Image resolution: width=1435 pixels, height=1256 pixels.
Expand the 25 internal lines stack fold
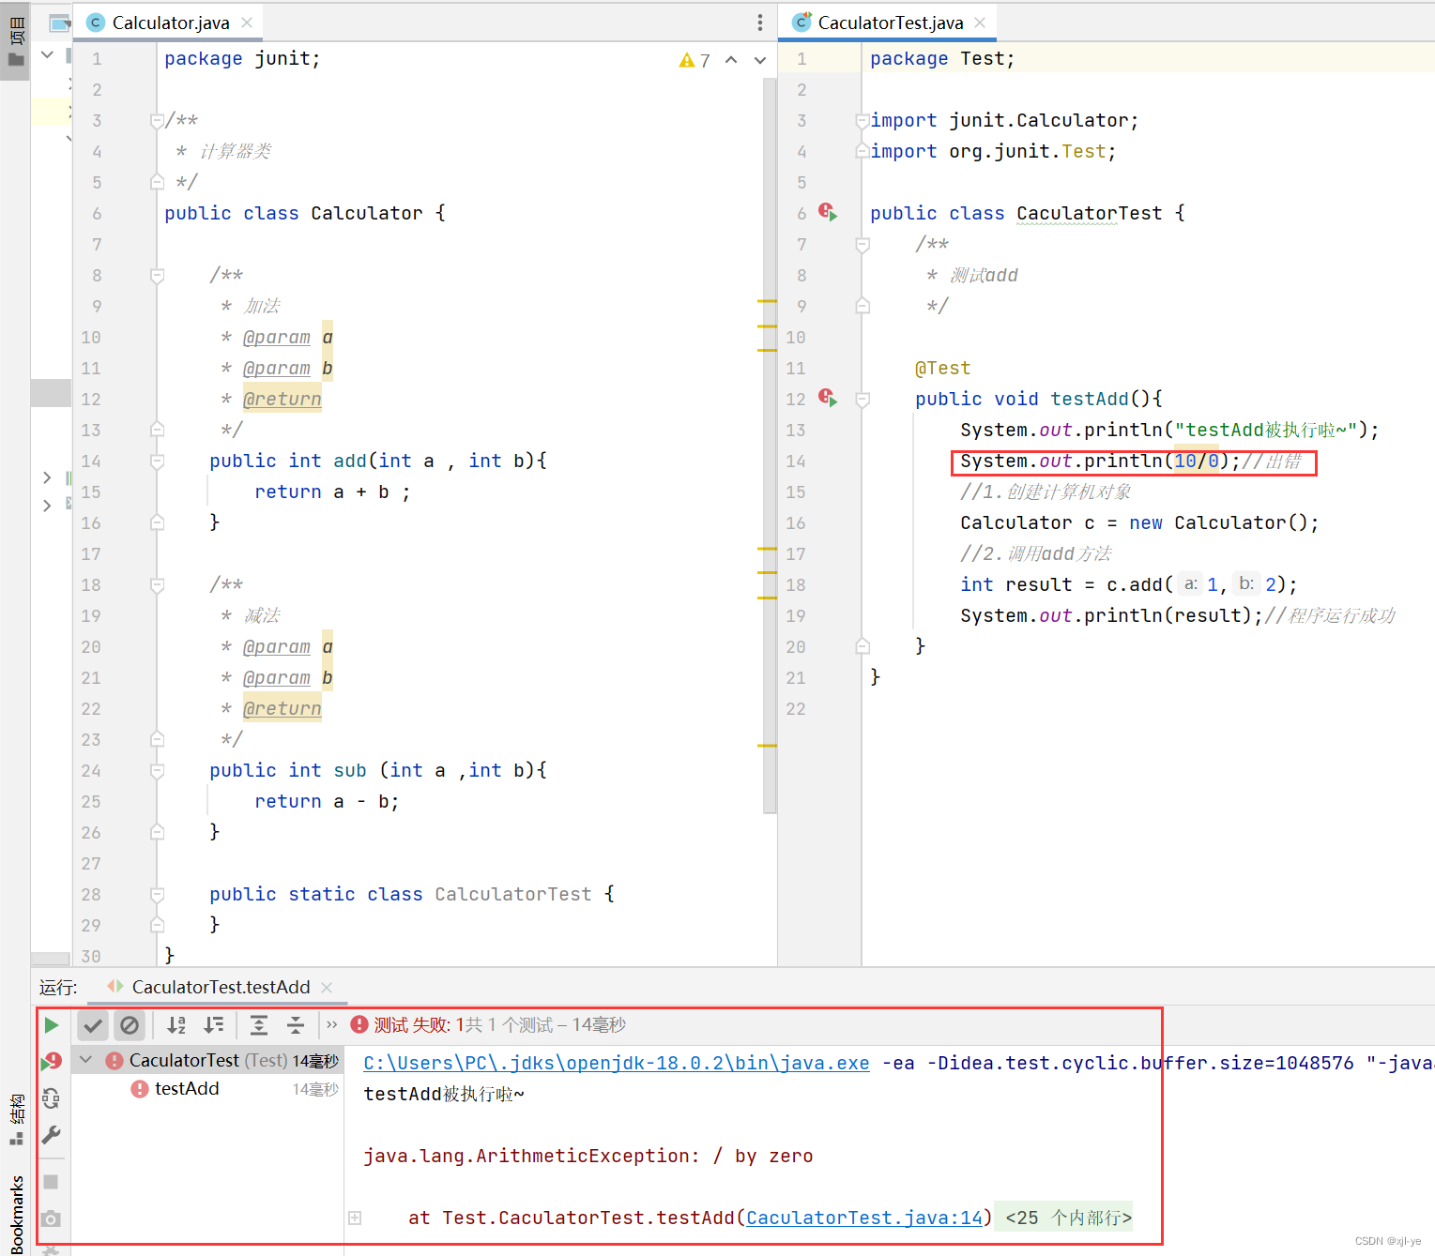point(1068,1218)
